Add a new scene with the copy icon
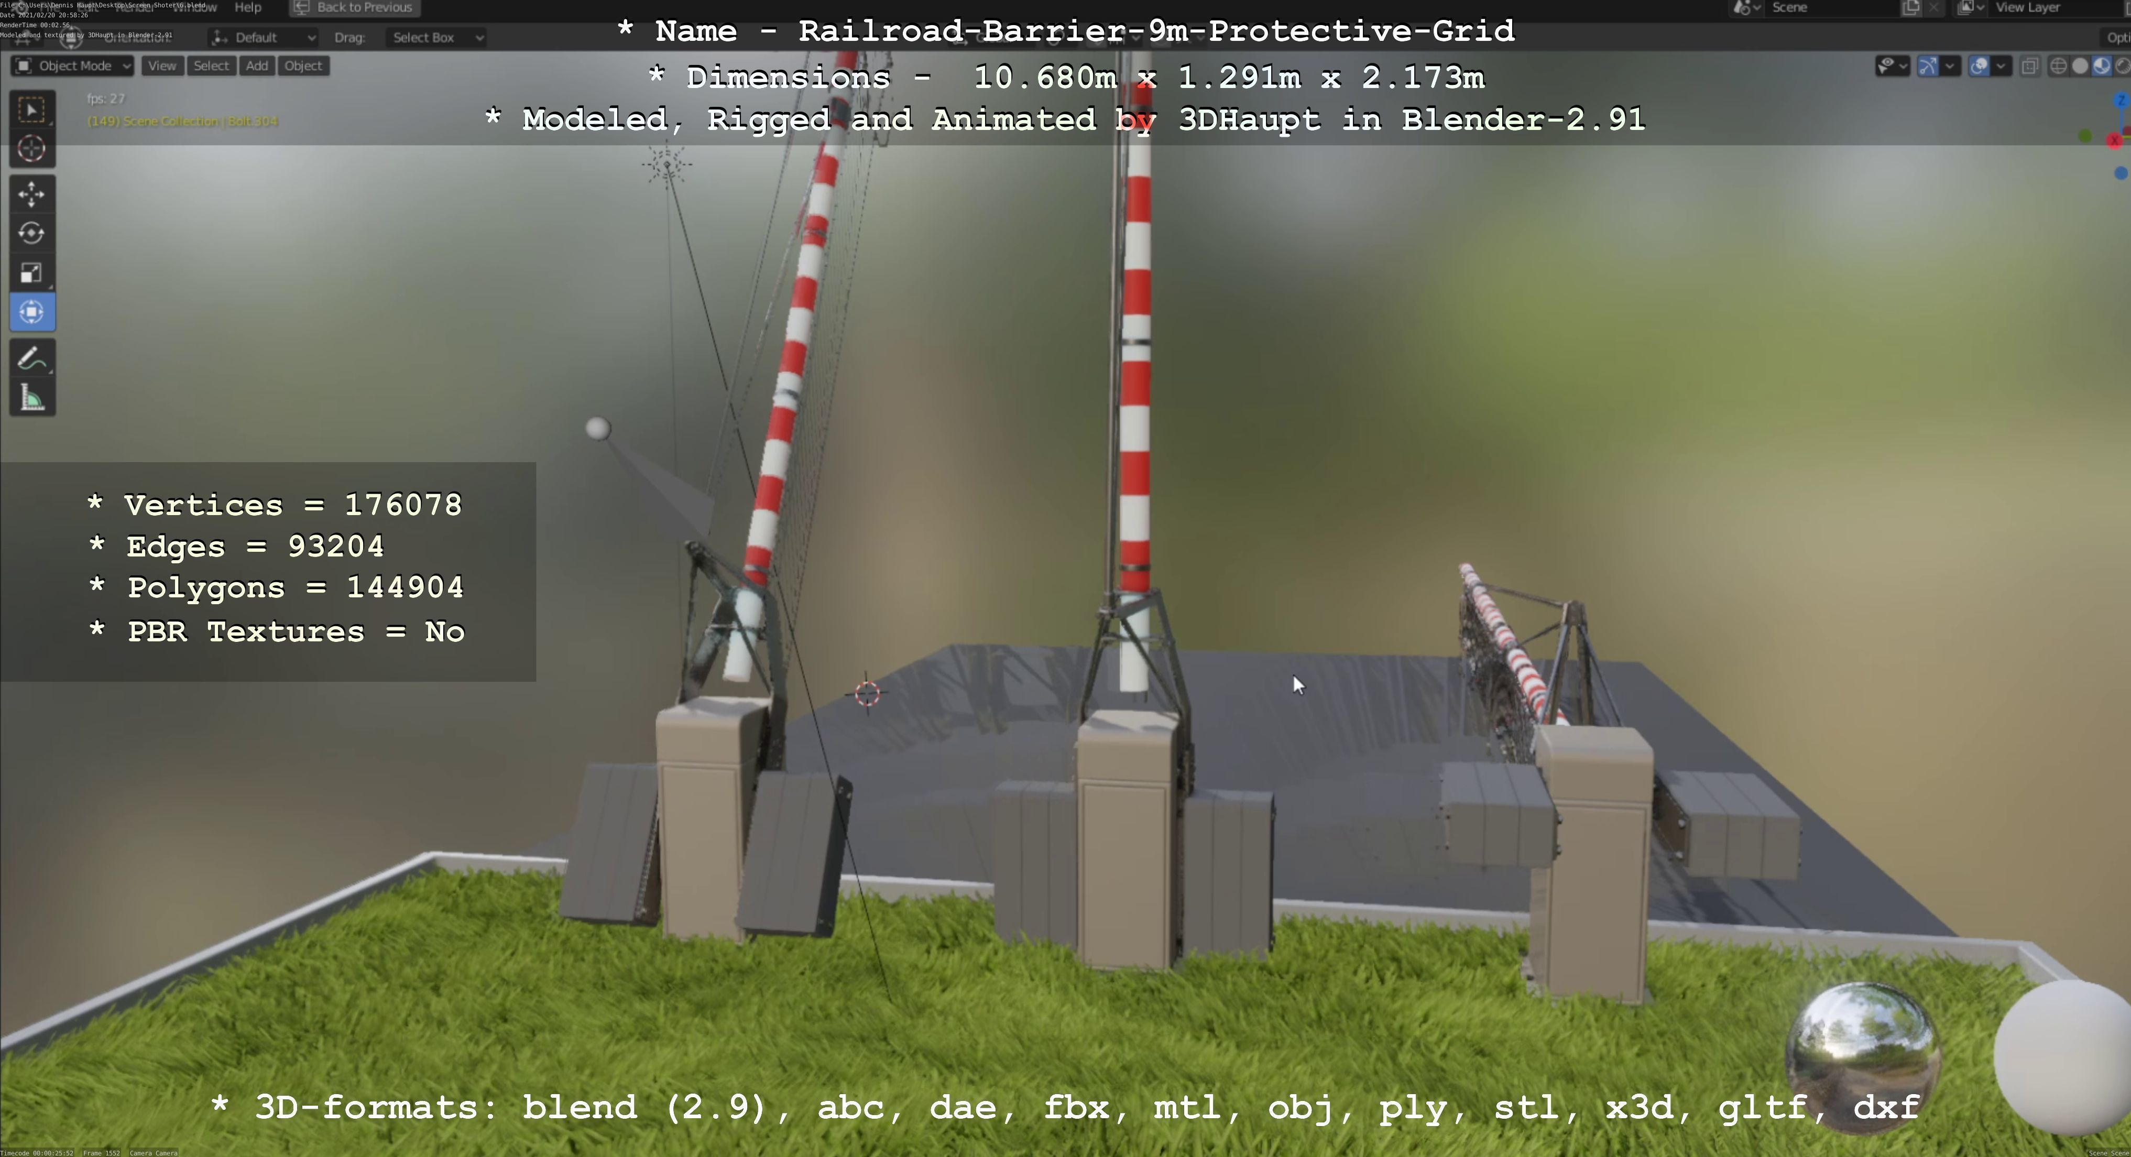This screenshot has height=1157, width=2131. [1911, 7]
